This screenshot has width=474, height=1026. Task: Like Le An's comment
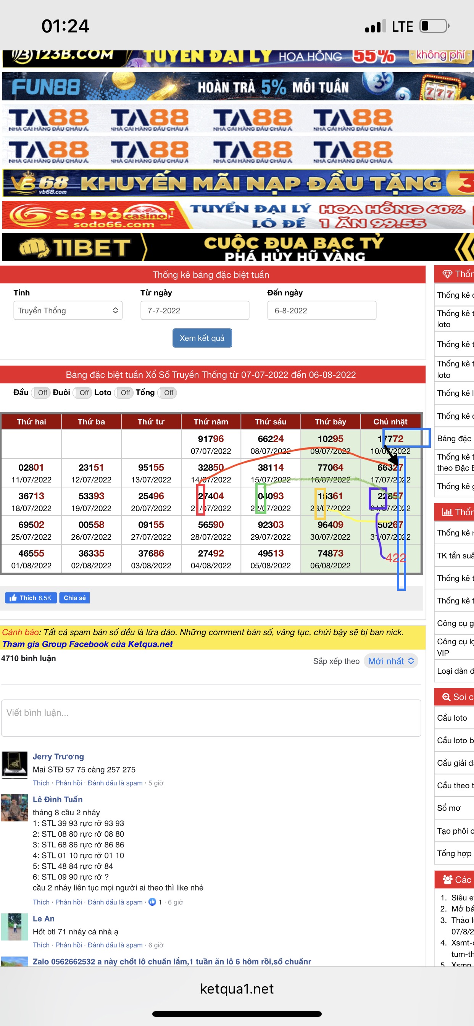coord(41,945)
